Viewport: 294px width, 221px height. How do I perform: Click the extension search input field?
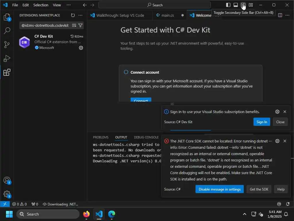(x=45, y=25)
